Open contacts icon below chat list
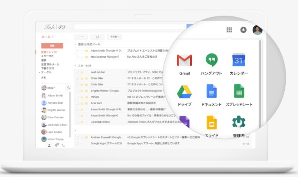 tap(49, 146)
